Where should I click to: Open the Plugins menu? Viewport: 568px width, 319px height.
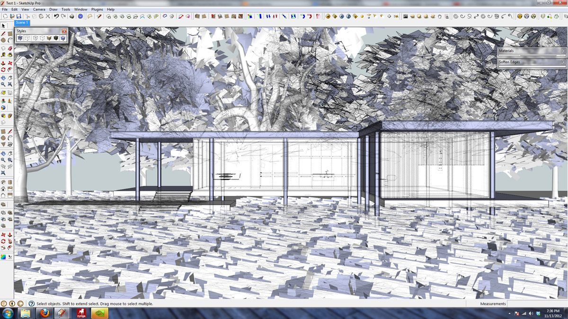click(97, 9)
